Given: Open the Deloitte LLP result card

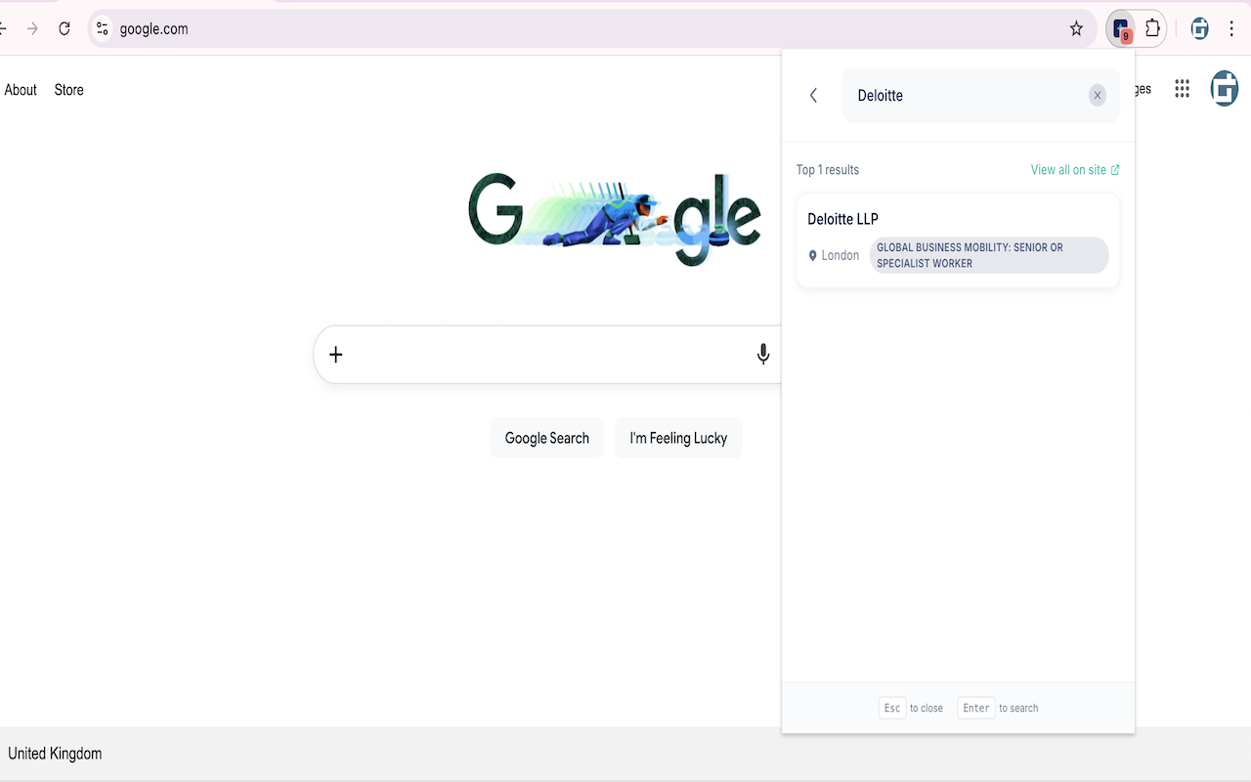Looking at the screenshot, I should [x=958, y=240].
